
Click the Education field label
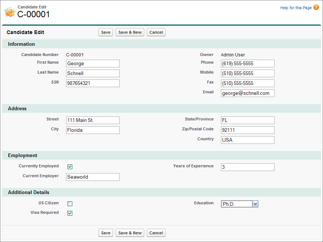[x=204, y=203]
